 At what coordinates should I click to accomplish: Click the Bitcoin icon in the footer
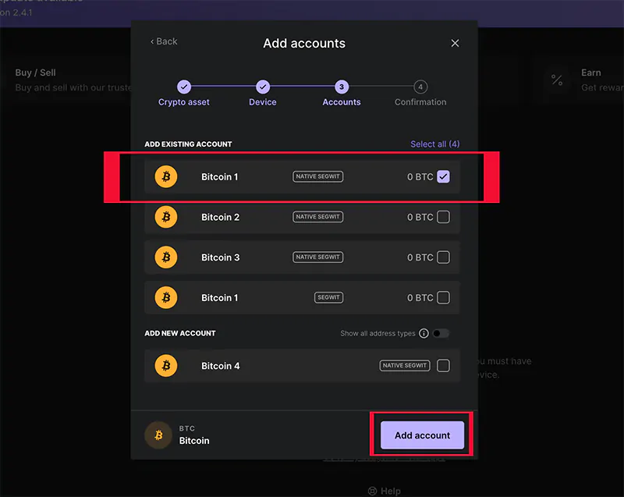pyautogui.click(x=158, y=435)
